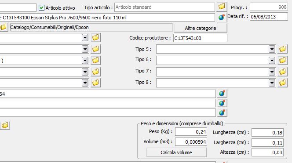Click the Progr. field showing 908
This screenshot has width=292, height=163.
click(269, 7)
